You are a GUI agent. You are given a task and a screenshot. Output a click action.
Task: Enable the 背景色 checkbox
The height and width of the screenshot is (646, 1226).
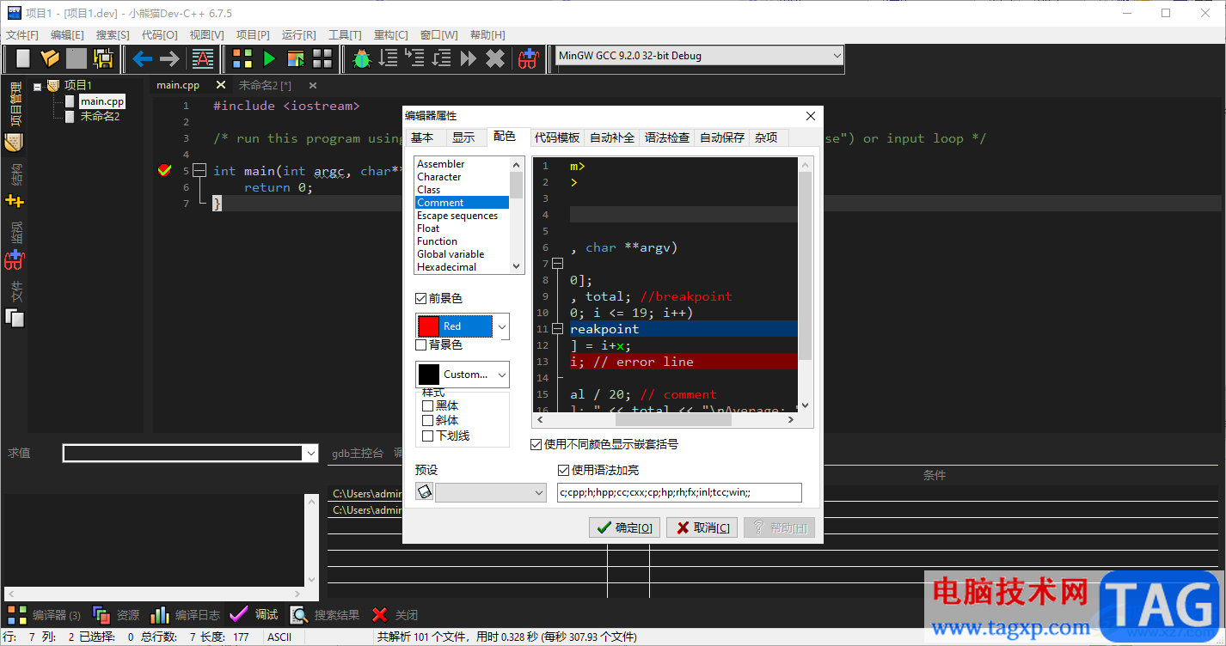point(420,344)
